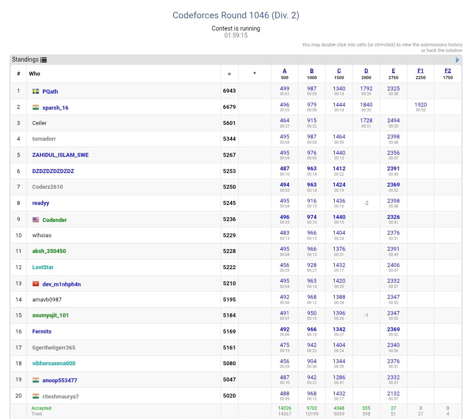The image size is (472, 419).
Task: Click accepted count 335 for problem D
Action: click(x=366, y=408)
